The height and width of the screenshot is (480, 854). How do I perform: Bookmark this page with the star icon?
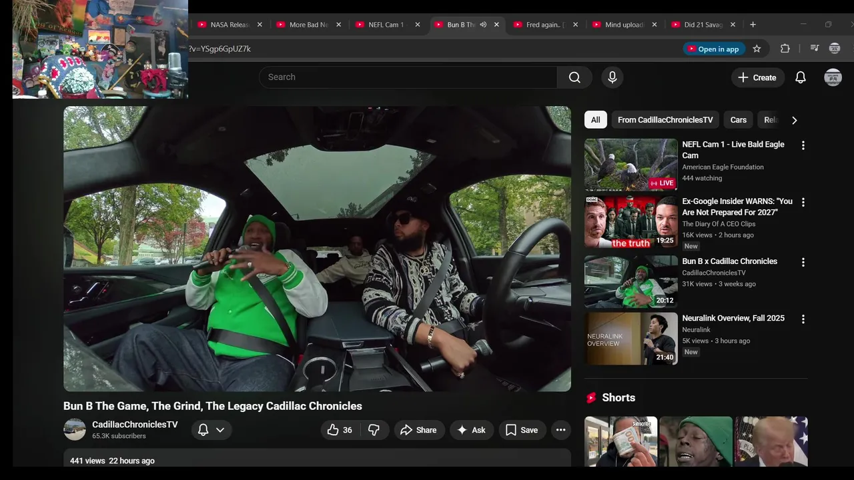pyautogui.click(x=757, y=49)
